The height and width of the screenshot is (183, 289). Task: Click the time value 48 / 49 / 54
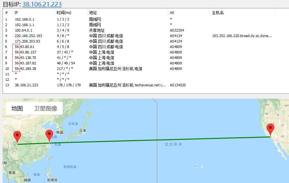point(66,63)
